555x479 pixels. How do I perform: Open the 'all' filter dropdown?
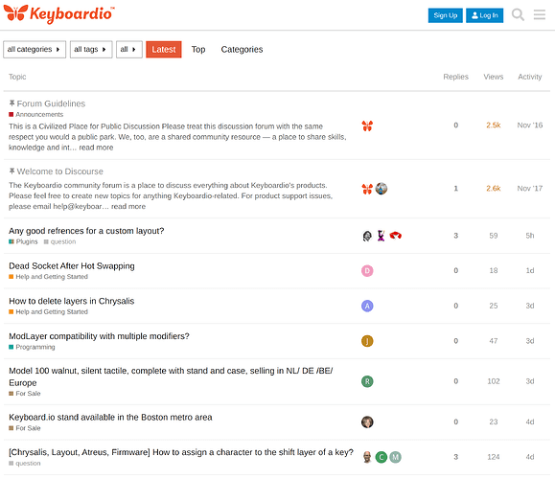129,49
